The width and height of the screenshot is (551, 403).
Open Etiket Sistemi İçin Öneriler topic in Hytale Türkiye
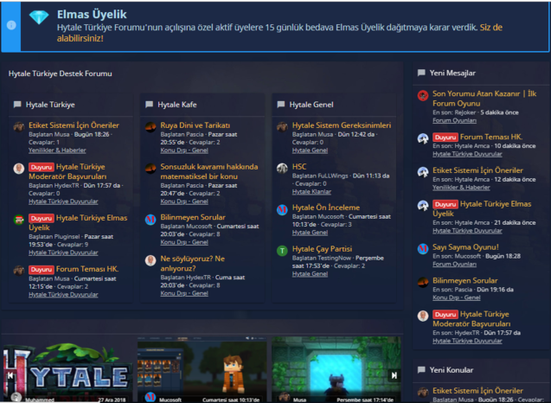[x=74, y=125]
